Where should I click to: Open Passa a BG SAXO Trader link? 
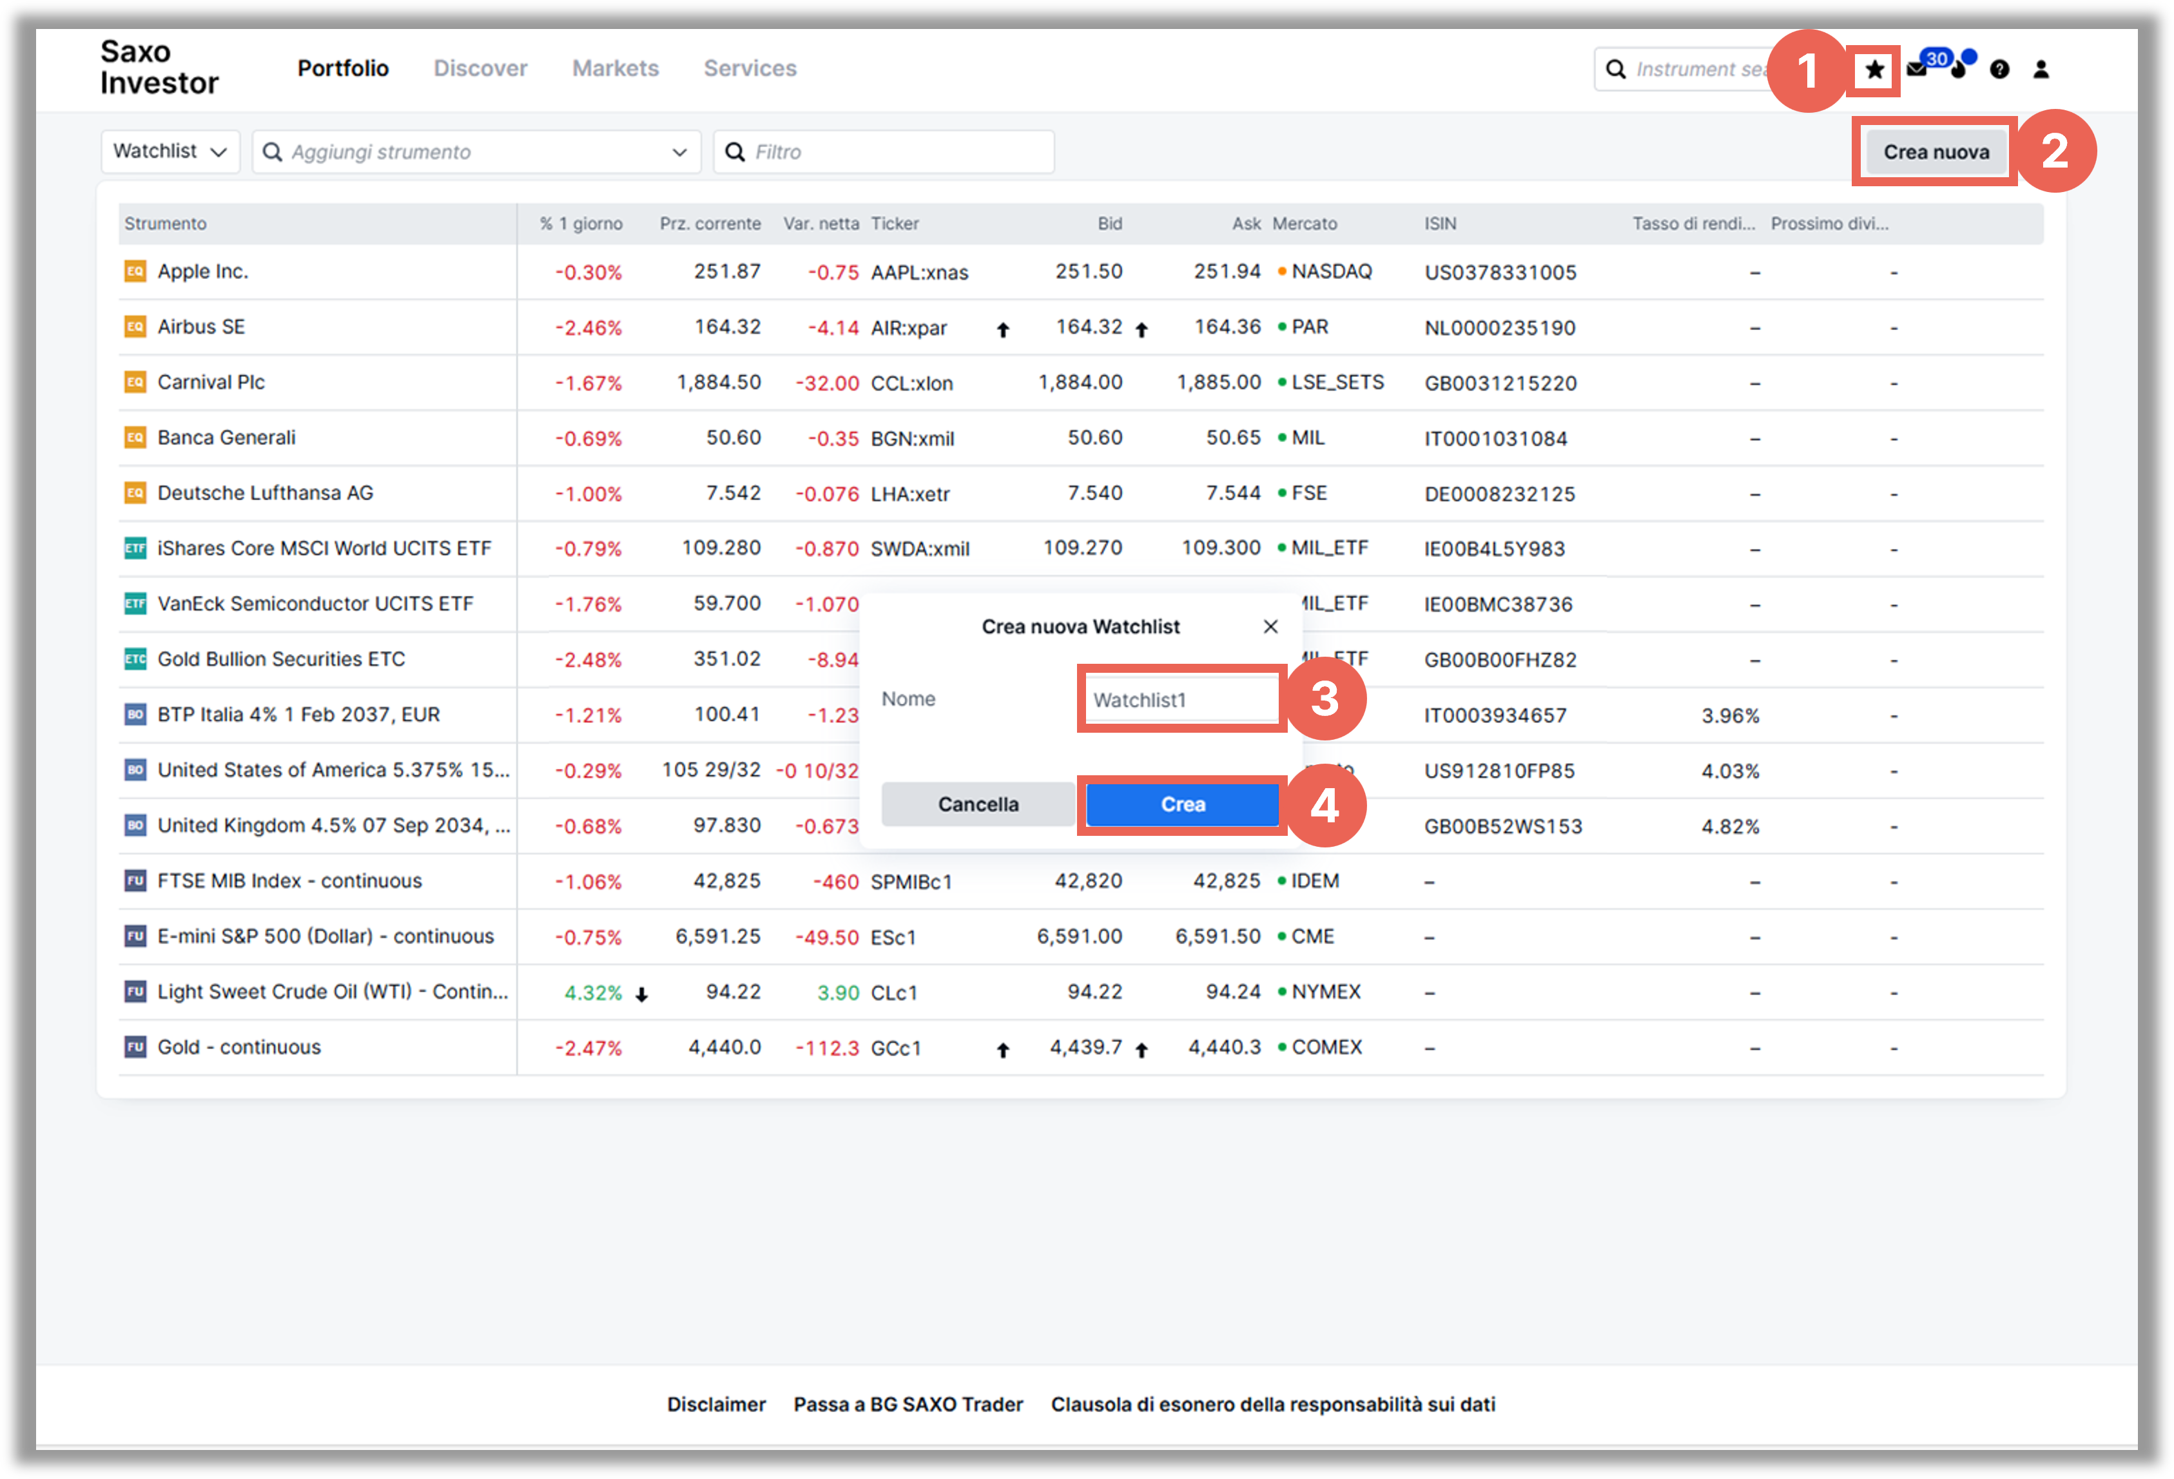pos(908,1404)
